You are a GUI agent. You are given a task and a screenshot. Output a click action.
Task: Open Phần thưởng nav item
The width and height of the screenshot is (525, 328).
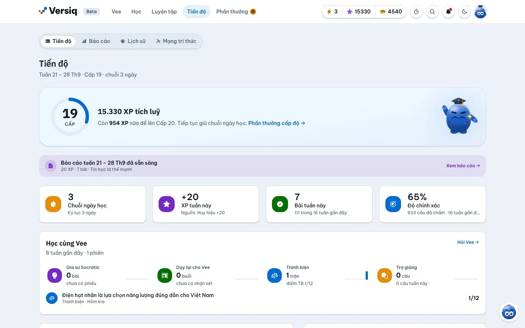click(236, 12)
